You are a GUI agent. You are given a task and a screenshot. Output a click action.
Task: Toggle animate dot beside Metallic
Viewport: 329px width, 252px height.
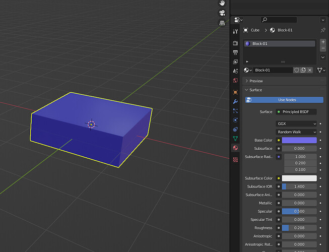pyautogui.click(x=320, y=203)
